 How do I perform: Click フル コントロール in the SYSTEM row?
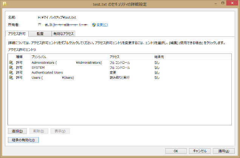tap(120, 68)
